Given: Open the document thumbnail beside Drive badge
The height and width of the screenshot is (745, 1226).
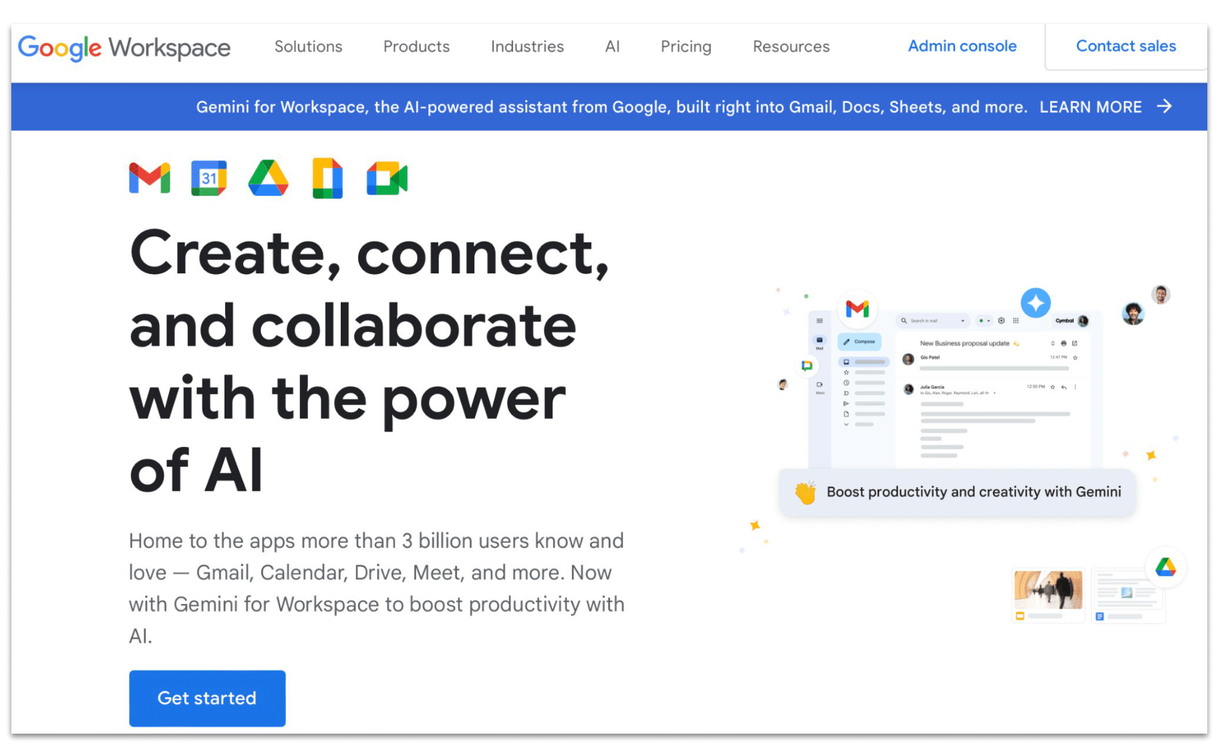Looking at the screenshot, I should [x=1128, y=596].
